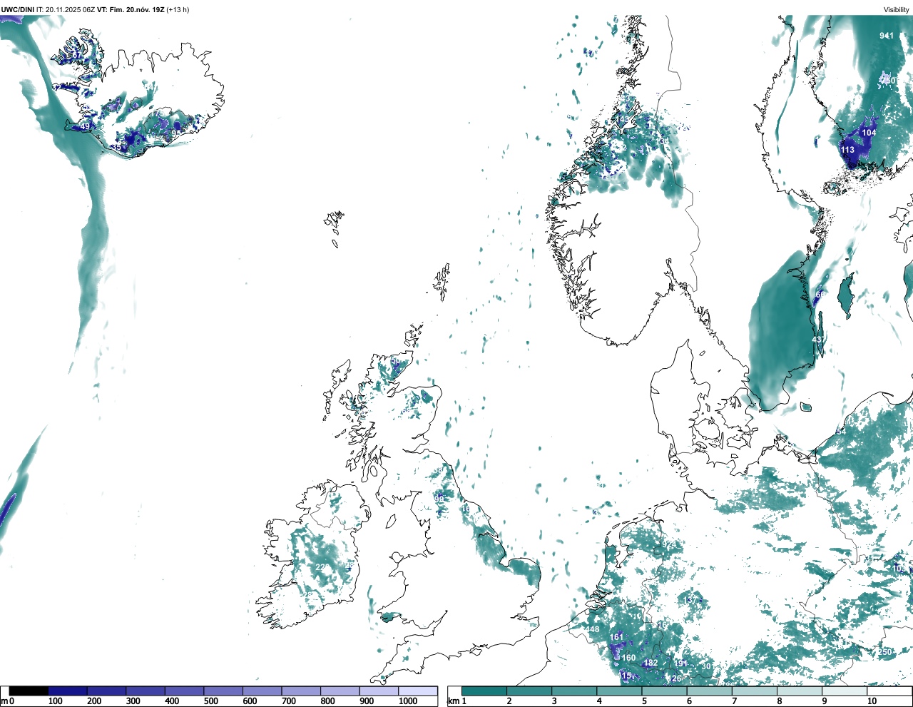Image resolution: width=913 pixels, height=707 pixels.
Task: Pick the 2–3 km legend swatch
Action: (x=529, y=691)
